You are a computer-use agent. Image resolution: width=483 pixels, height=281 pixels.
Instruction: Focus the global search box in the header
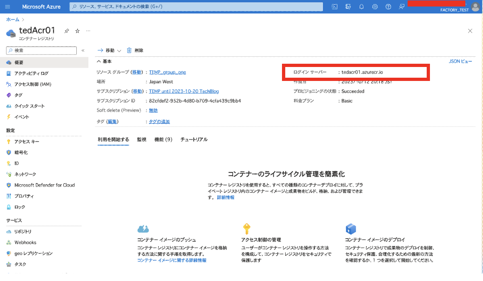[x=196, y=7]
